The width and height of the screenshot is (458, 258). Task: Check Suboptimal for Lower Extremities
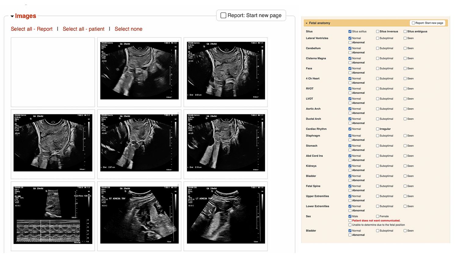click(377, 206)
